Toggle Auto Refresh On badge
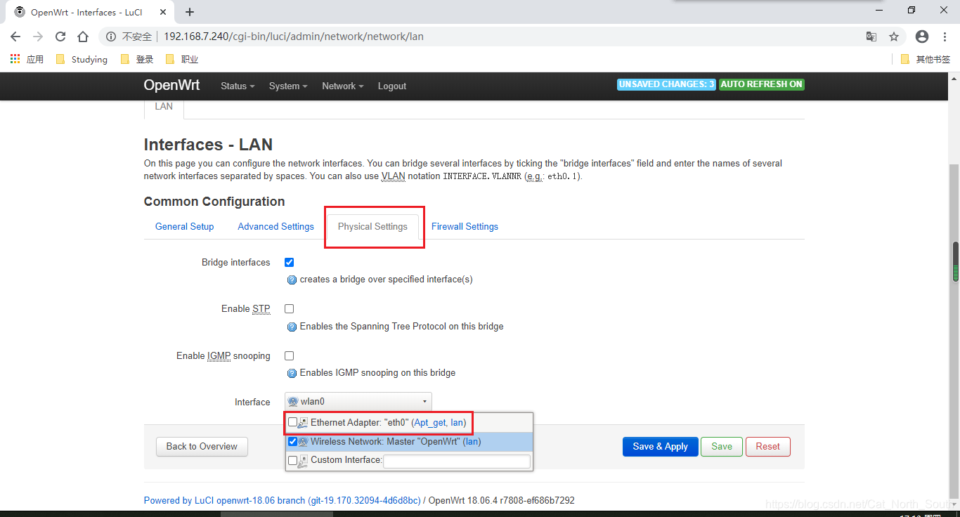This screenshot has width=960, height=517. click(x=761, y=84)
